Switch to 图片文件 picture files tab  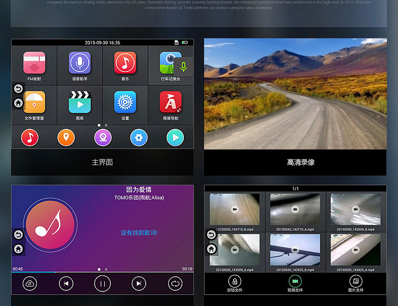(356, 284)
